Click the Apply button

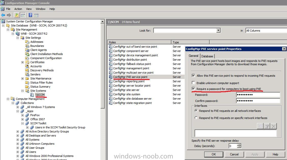tap(255, 154)
